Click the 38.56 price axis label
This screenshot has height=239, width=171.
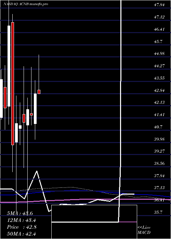[159, 164]
